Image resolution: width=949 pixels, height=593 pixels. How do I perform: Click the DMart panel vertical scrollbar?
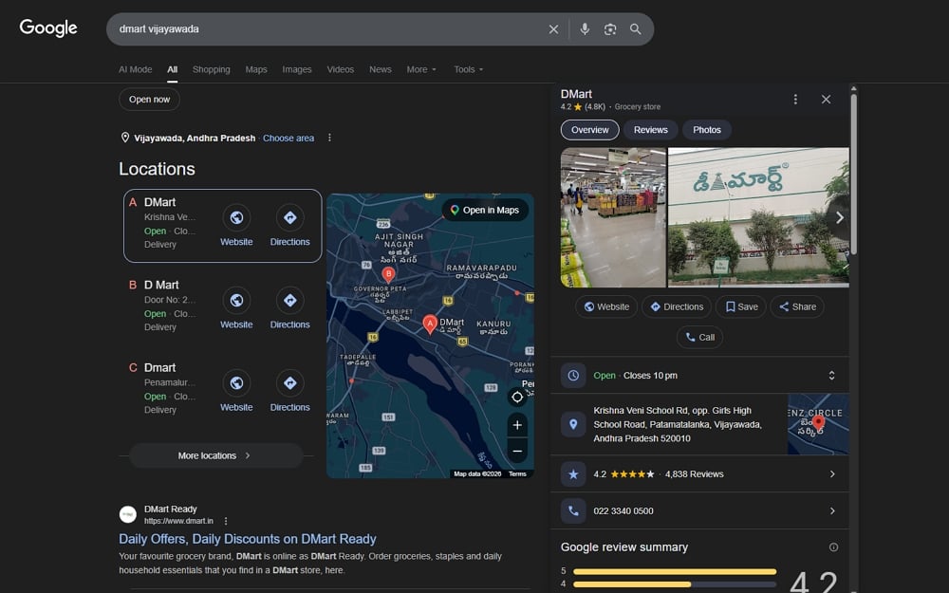pos(853,173)
